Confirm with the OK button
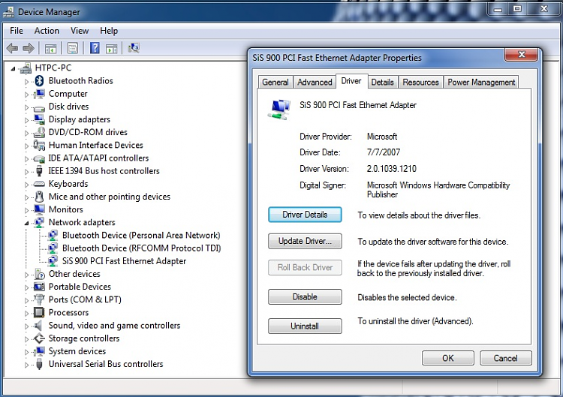Screen dimensions: 563x397 pyautogui.click(x=447, y=358)
